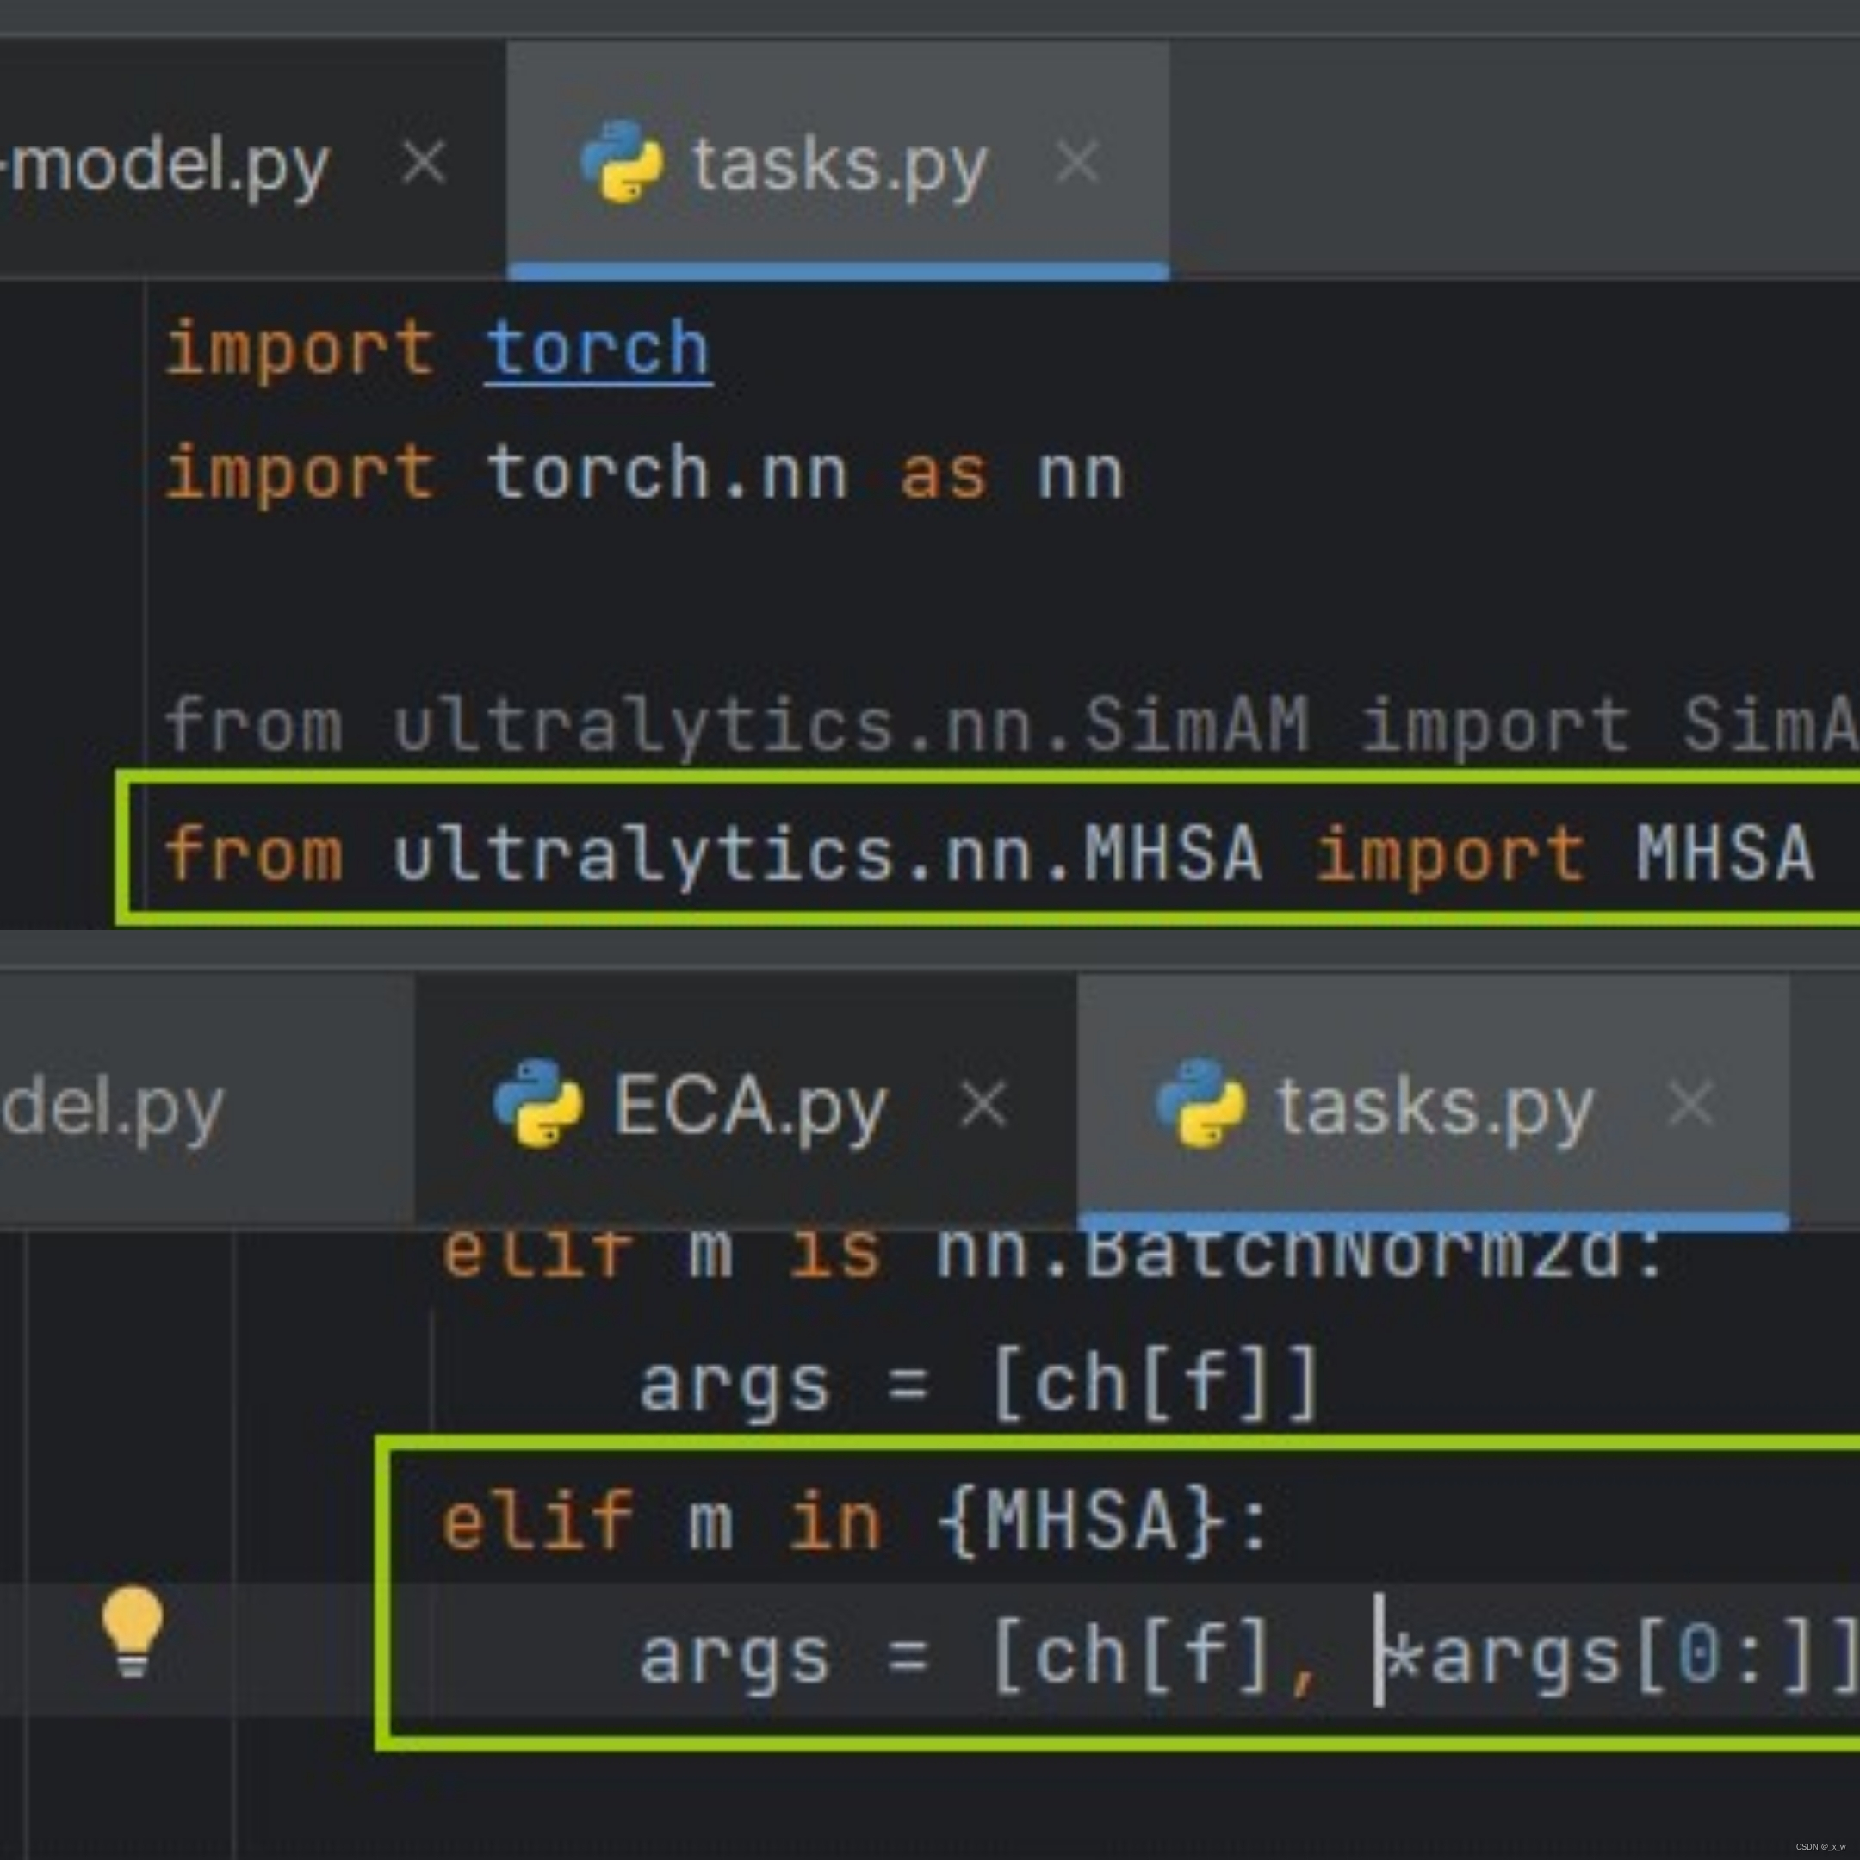Close the -model.py tab in upper editor
The height and width of the screenshot is (1860, 1860).
[x=424, y=162]
